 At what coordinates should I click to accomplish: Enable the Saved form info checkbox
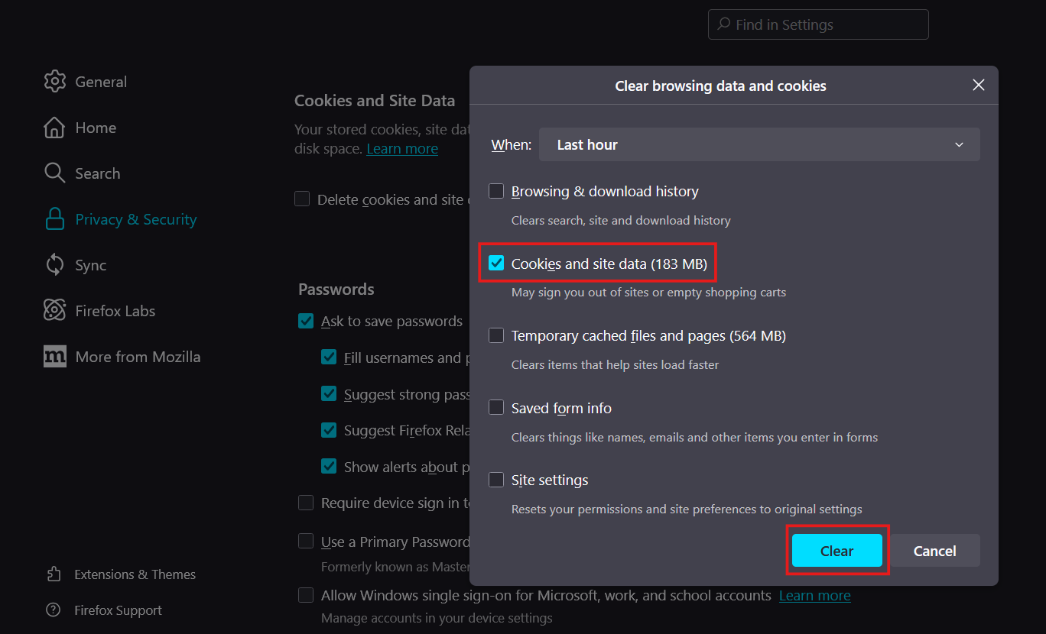pos(496,408)
